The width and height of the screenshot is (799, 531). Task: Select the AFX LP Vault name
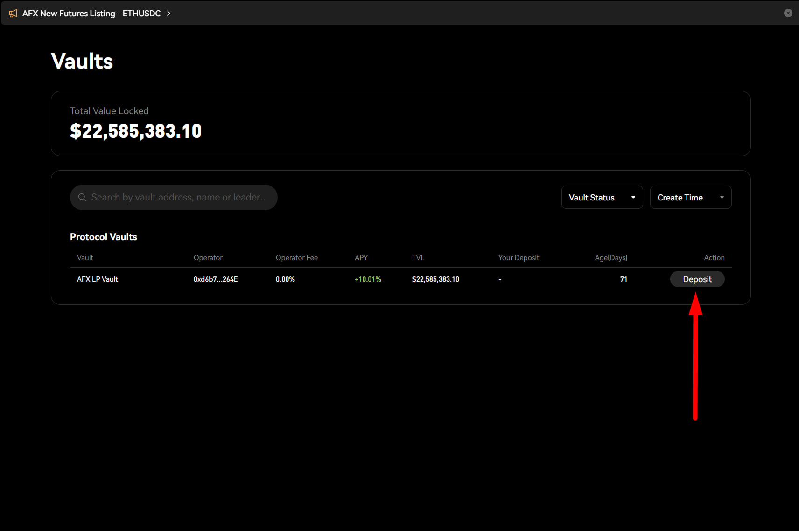coord(98,279)
